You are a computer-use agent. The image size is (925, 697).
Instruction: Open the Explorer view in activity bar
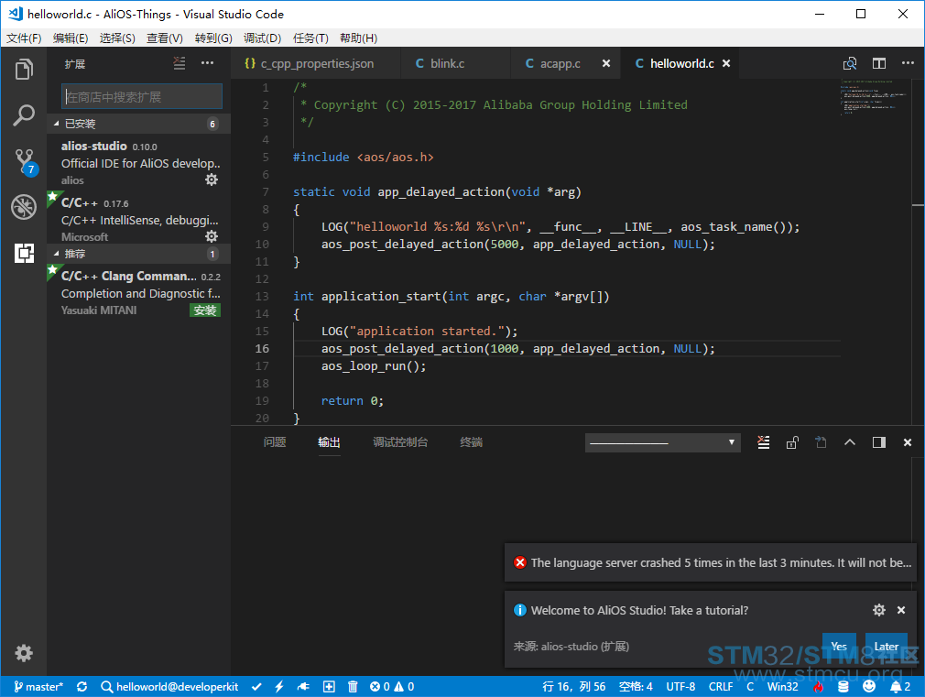(x=24, y=70)
